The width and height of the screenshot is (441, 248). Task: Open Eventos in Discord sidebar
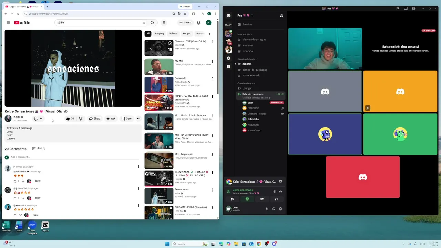(x=261, y=25)
